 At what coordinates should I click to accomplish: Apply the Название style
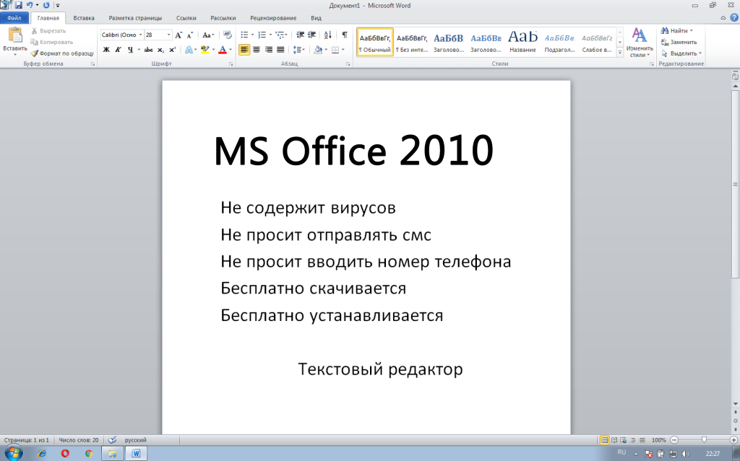click(522, 42)
